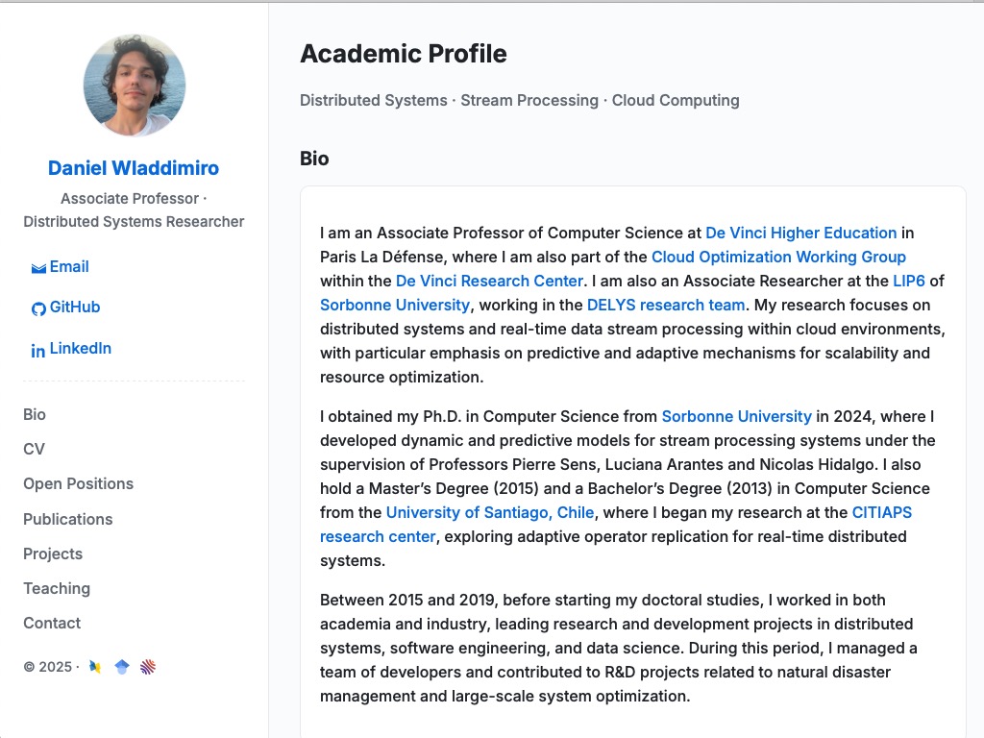Open the CV section in sidebar
This screenshot has height=738, width=984.
click(34, 450)
